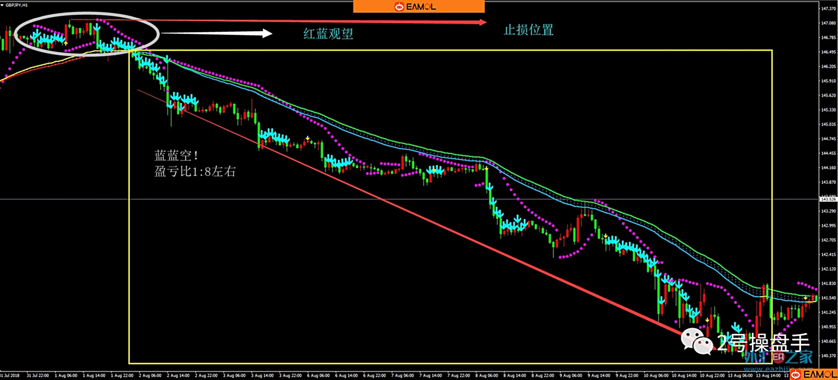The height and width of the screenshot is (380, 838).
Task: Click the EAMOL robot logo in top banner
Action: point(399,7)
